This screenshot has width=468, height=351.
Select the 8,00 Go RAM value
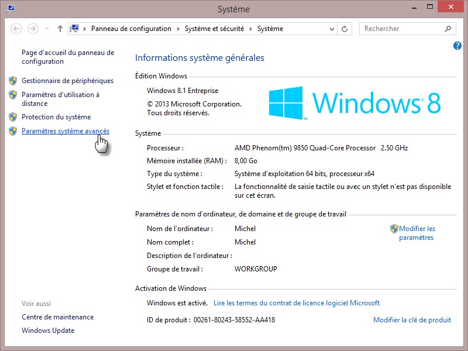click(246, 161)
